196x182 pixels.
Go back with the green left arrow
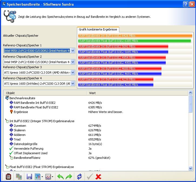(x=60, y=177)
